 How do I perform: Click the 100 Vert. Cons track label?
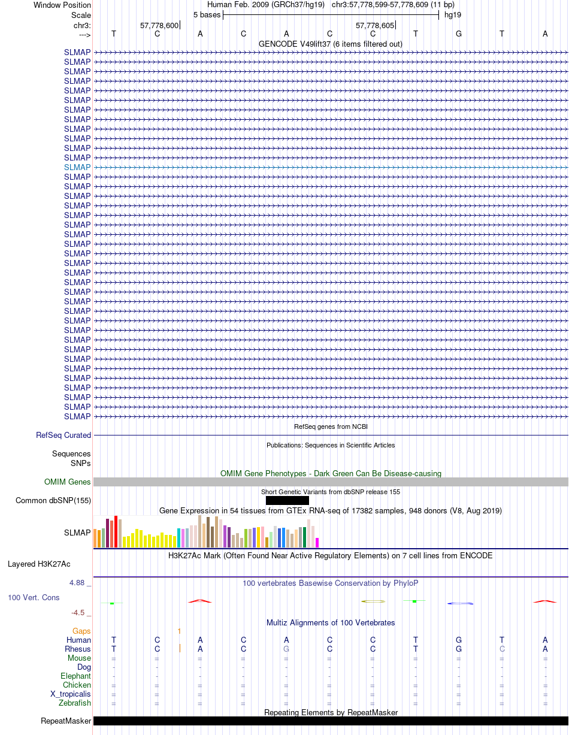[34, 597]
